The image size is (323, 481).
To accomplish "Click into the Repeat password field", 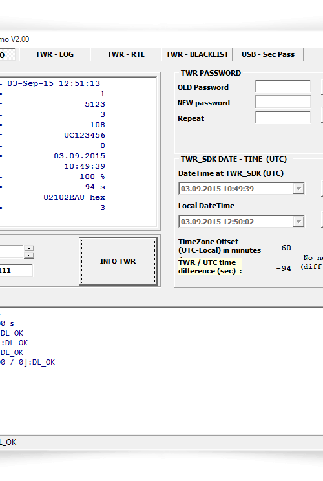I will click(283, 118).
